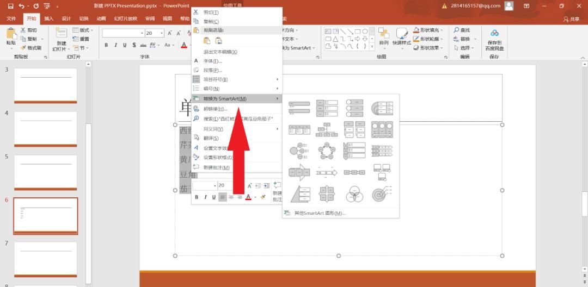Toggle text Shadow (S) in ribbon
588x287 pixels.
[134, 45]
